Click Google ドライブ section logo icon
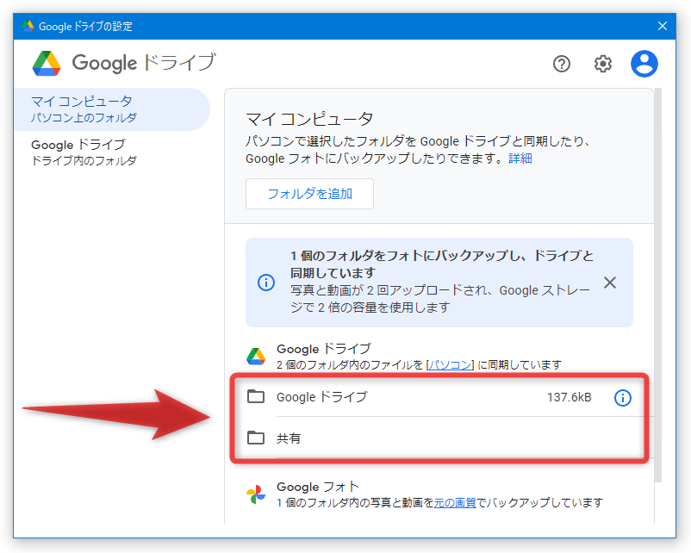 [x=256, y=357]
